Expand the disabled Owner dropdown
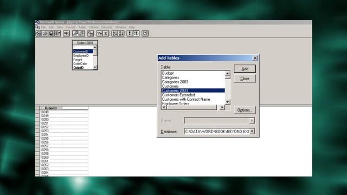Viewport: 347px width, 195px height. [252, 120]
